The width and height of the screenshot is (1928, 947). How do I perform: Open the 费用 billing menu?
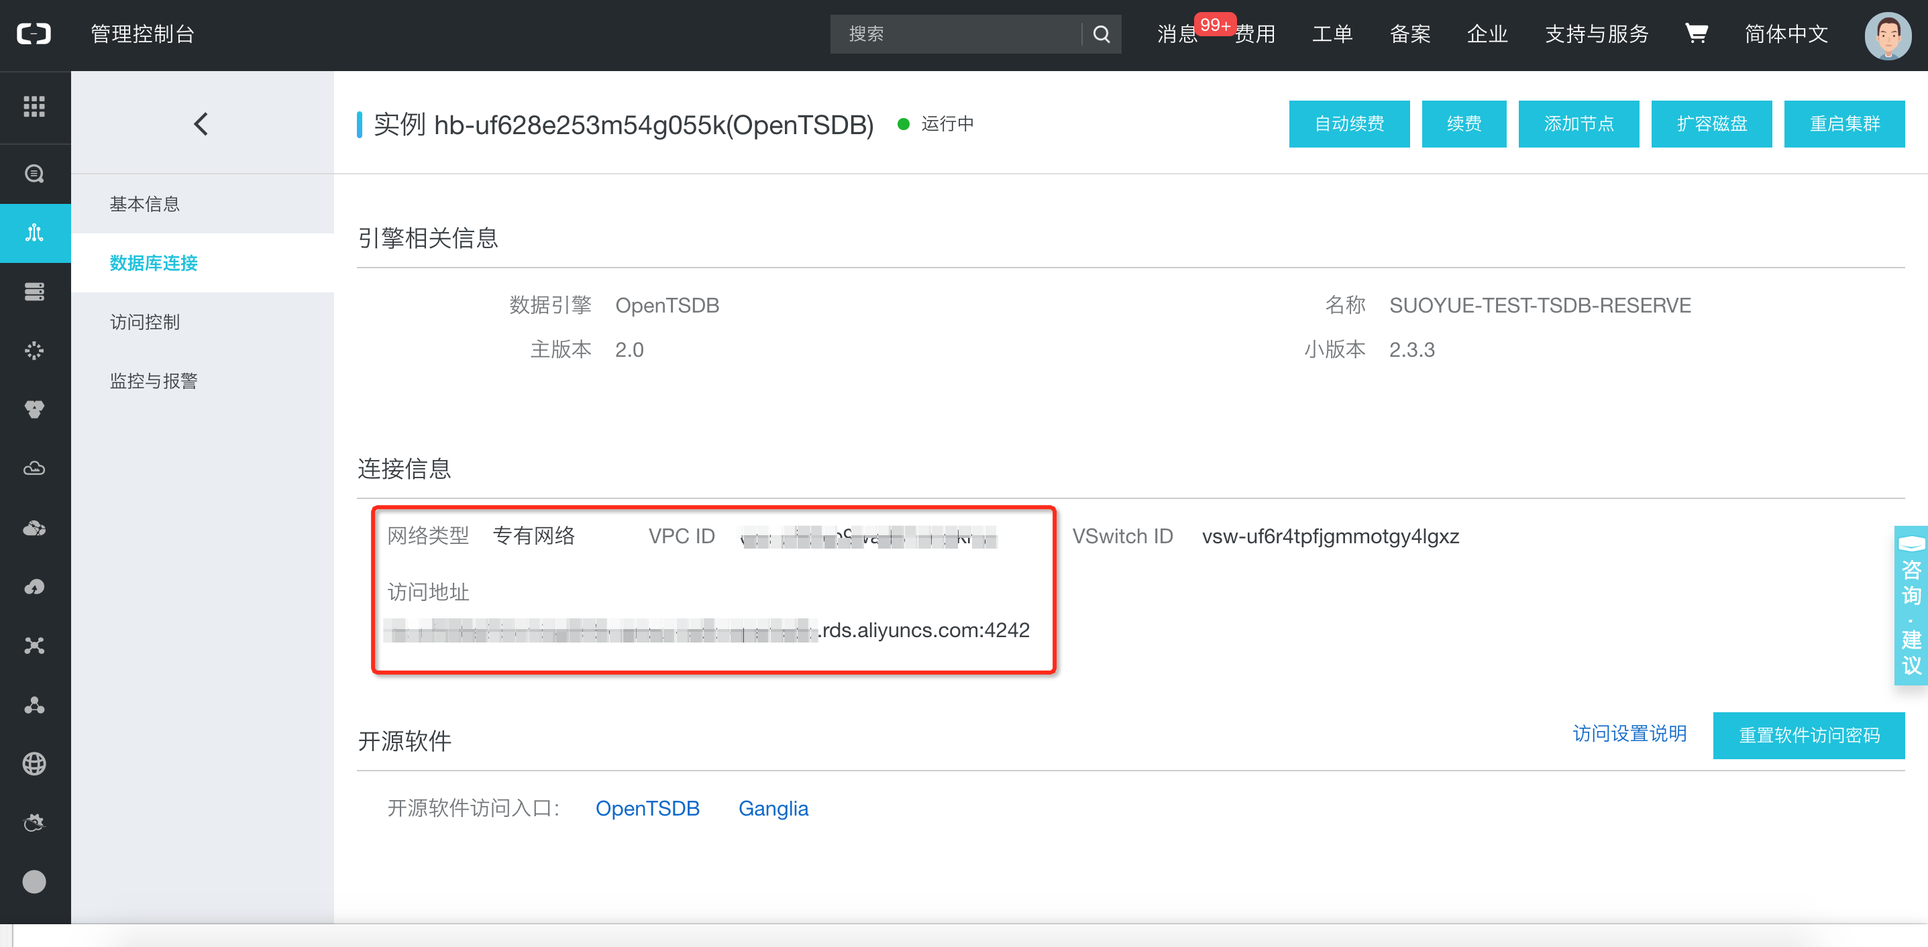click(x=1255, y=34)
